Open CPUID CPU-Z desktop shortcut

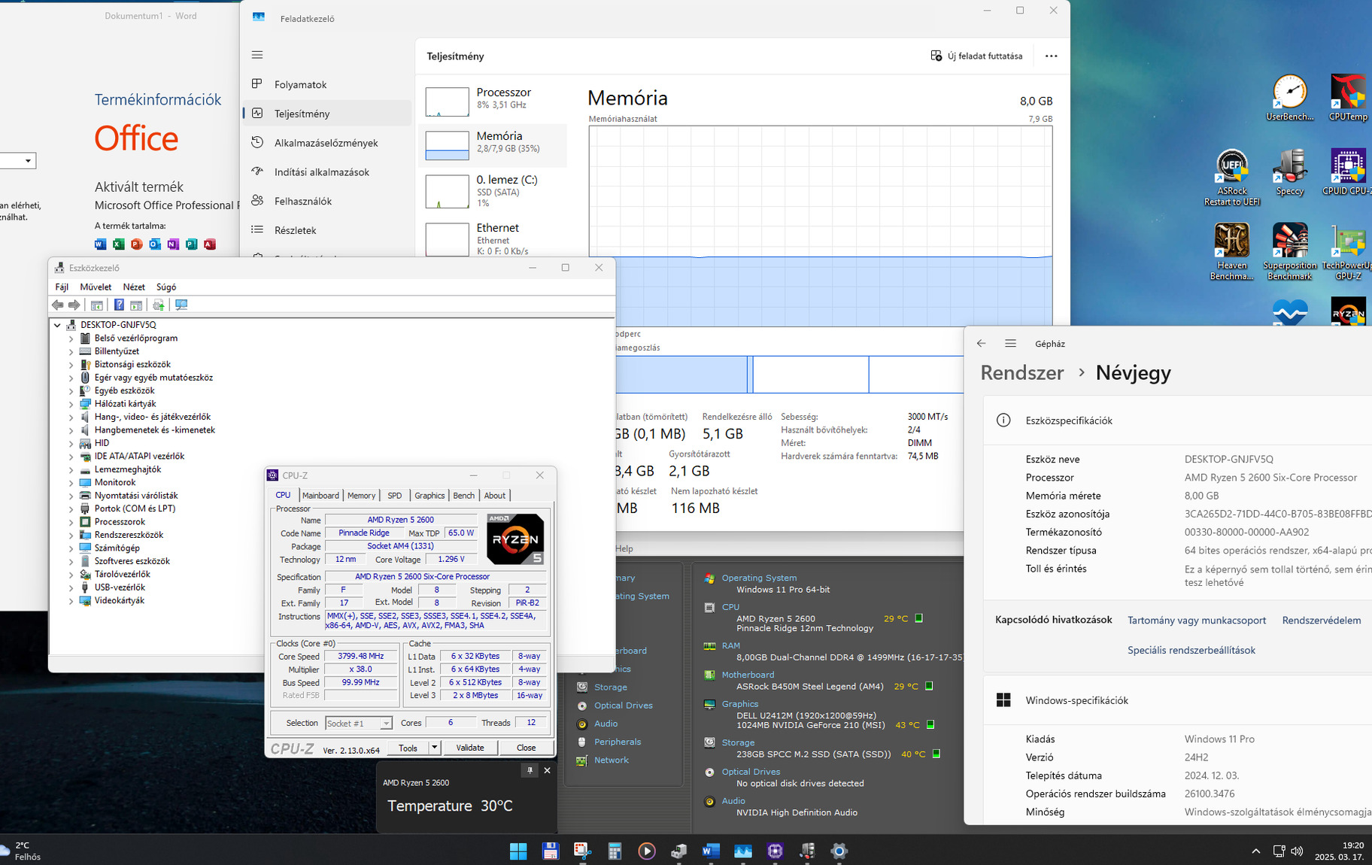(x=1348, y=173)
